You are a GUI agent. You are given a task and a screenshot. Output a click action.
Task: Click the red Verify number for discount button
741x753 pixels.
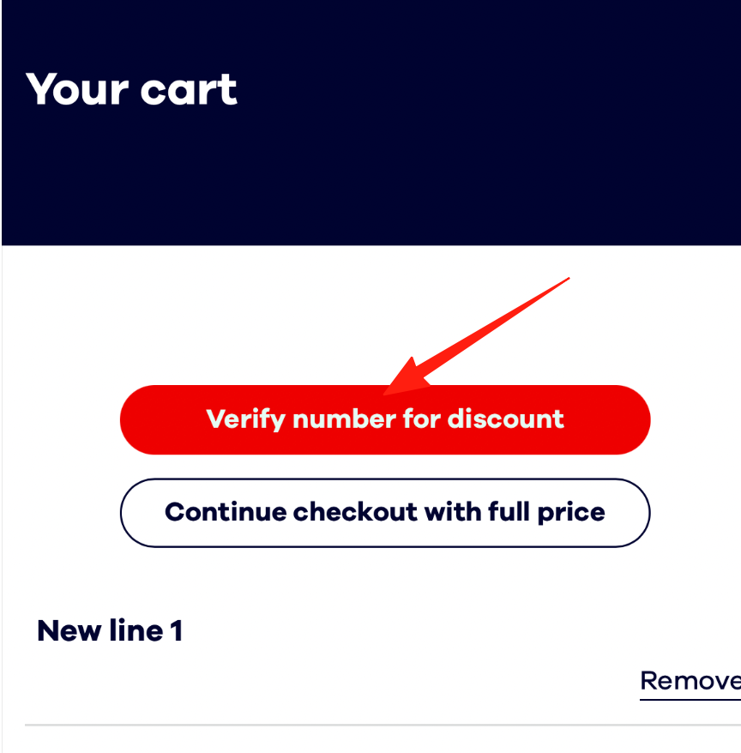pos(385,419)
